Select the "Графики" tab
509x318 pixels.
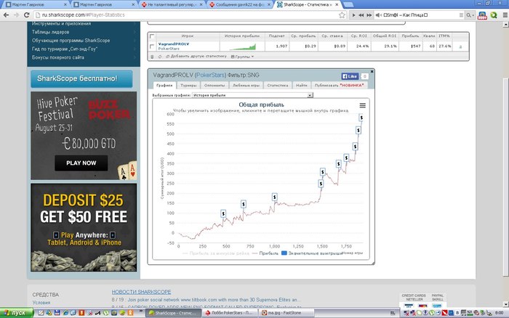[x=164, y=85]
